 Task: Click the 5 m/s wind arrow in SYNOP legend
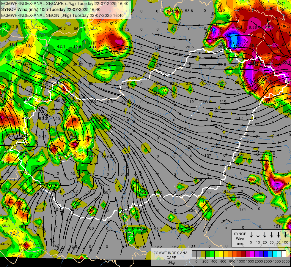click(x=251, y=234)
